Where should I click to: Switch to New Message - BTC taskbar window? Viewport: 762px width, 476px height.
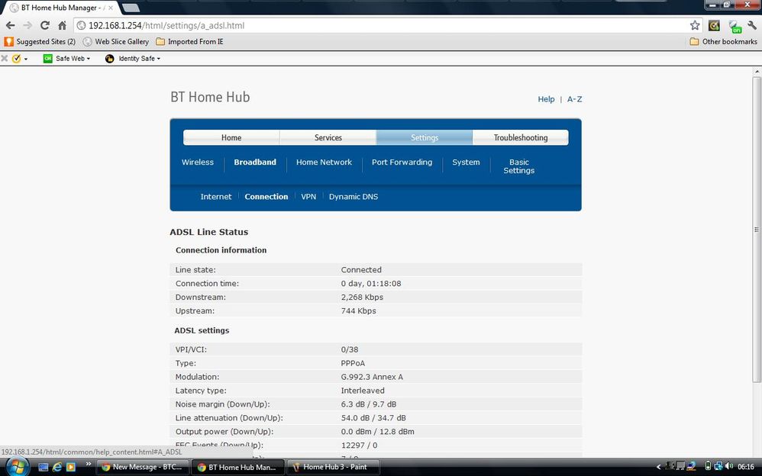point(142,468)
